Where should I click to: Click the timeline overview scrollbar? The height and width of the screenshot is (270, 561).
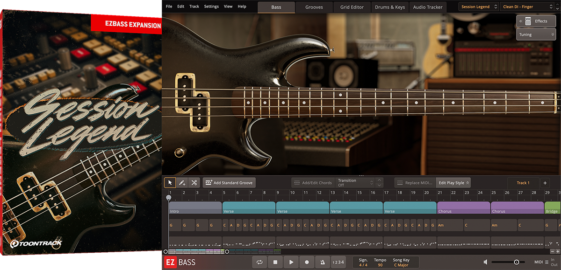(x=196, y=251)
